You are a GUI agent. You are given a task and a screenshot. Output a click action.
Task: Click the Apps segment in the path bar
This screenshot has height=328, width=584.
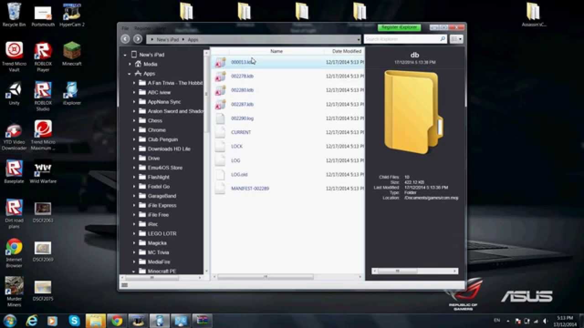[x=193, y=40]
